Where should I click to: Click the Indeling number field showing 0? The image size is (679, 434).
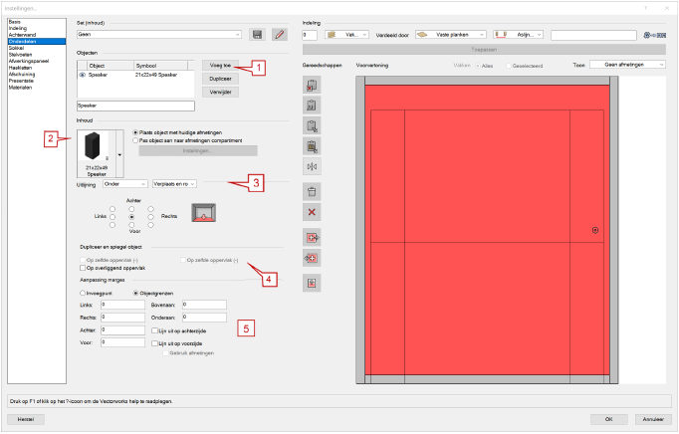tap(310, 35)
